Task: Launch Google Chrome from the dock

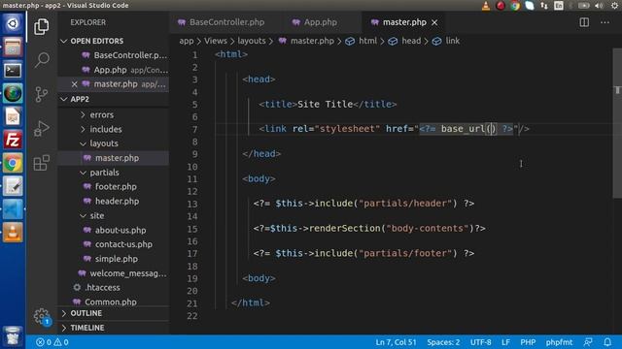Action: [x=13, y=163]
